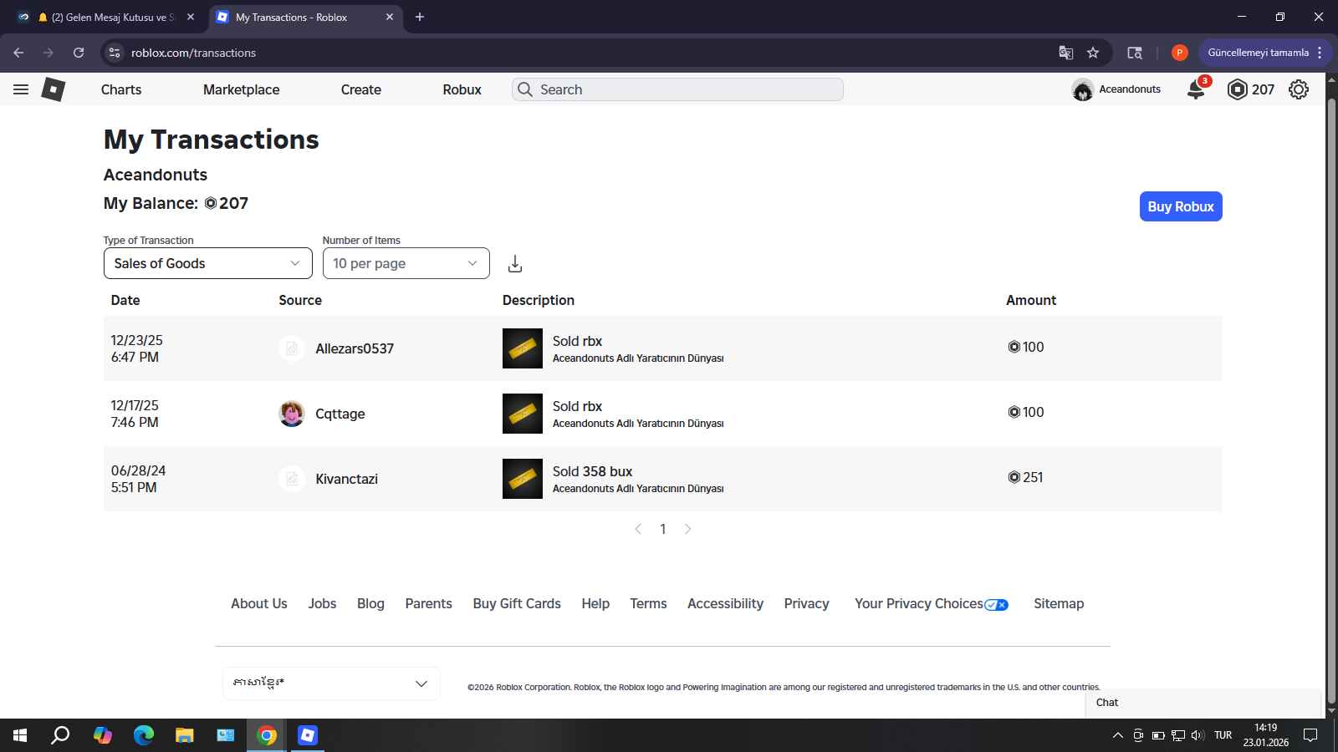Expand the footer language selector
The width and height of the screenshot is (1338, 752).
[x=331, y=683]
